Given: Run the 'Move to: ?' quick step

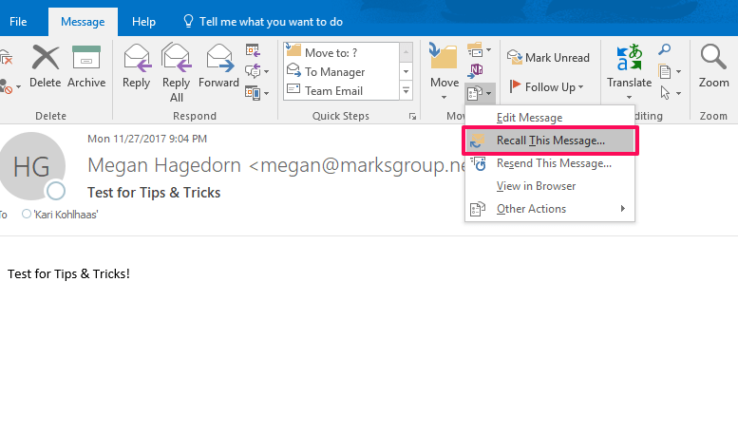Looking at the screenshot, I should [342, 53].
